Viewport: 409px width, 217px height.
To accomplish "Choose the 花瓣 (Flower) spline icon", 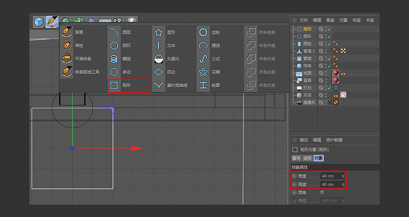I will pyautogui.click(x=203, y=72).
